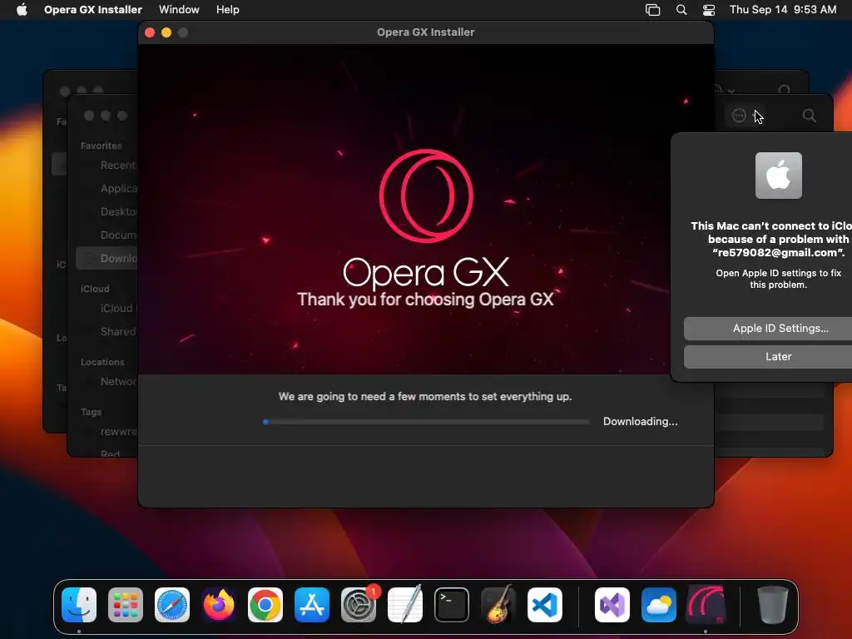The image size is (852, 639).
Task: Launch Safari from the dock
Action: click(x=172, y=605)
